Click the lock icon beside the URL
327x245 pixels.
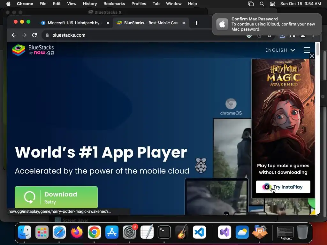pos(47,35)
